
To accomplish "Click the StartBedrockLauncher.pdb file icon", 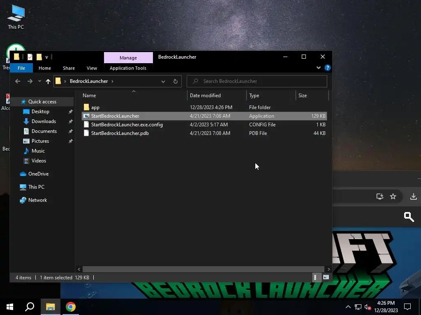I will pyautogui.click(x=86, y=133).
